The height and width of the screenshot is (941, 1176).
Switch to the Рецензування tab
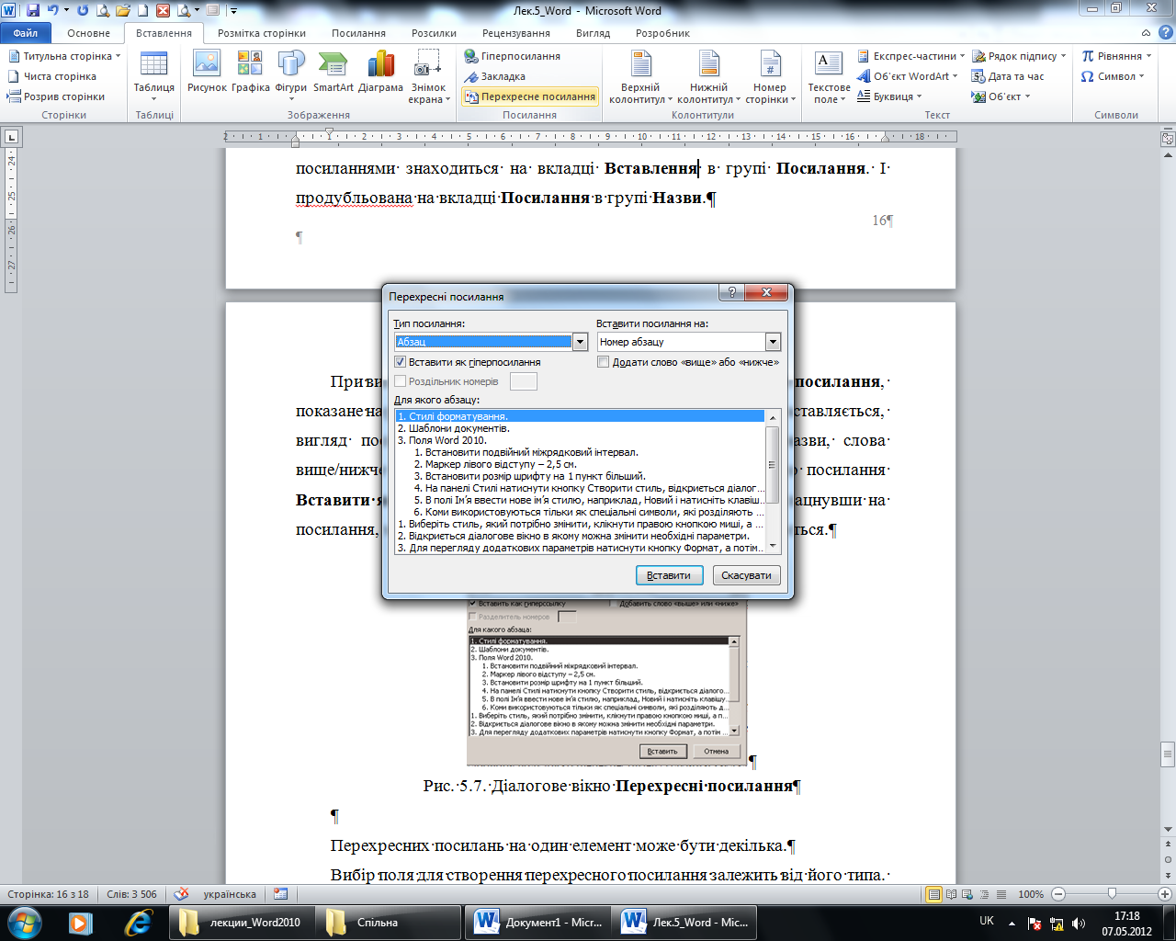coord(516,33)
